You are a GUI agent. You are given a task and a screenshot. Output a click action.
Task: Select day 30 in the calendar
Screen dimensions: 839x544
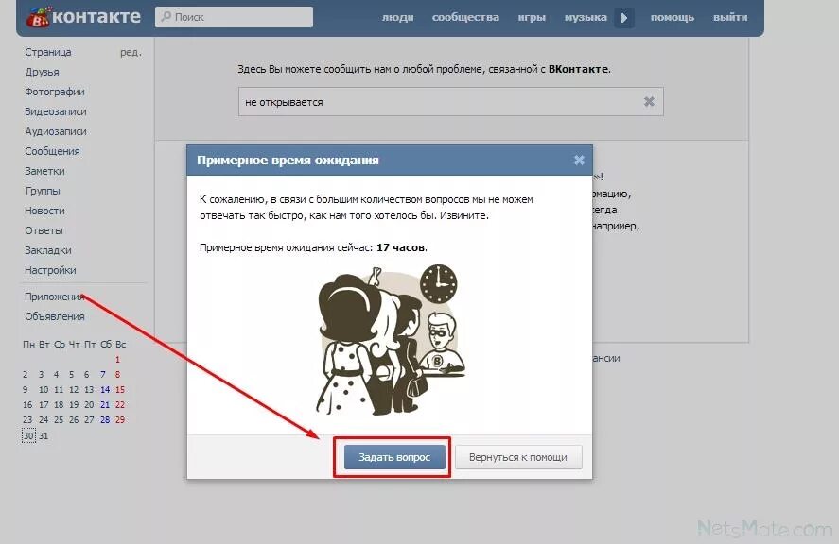click(x=27, y=435)
